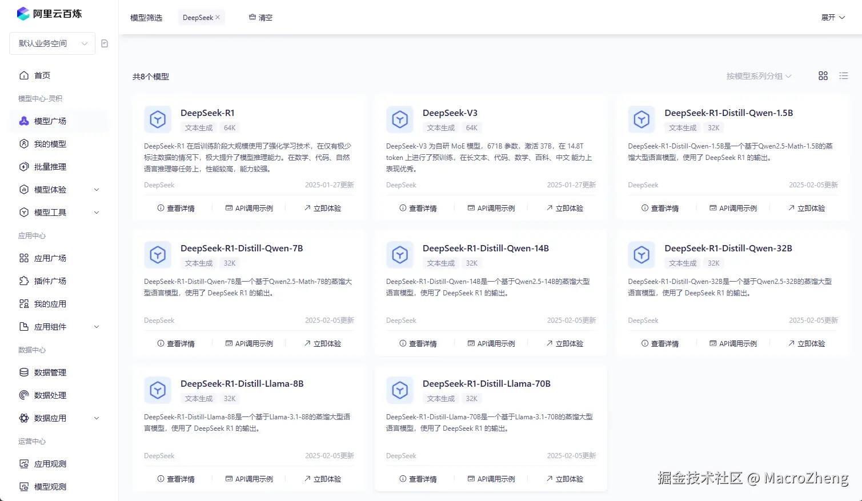Open 应用广场 menu item
This screenshot has height=501, width=862.
point(59,258)
